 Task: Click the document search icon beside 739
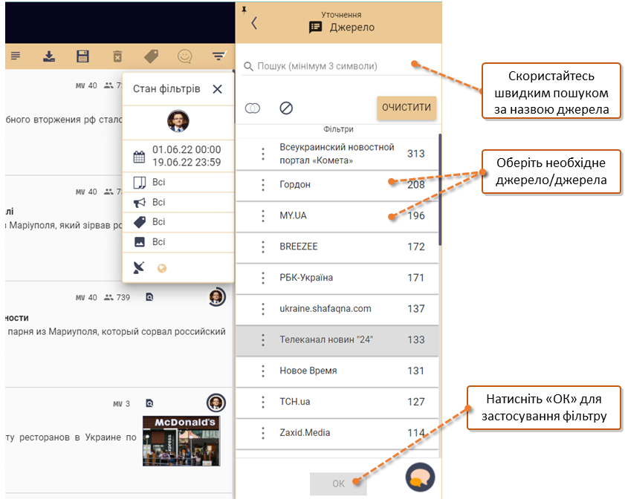[x=149, y=297]
